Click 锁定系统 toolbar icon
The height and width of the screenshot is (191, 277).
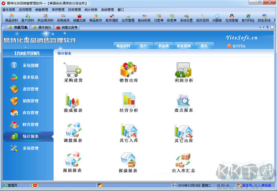click(x=264, y=18)
